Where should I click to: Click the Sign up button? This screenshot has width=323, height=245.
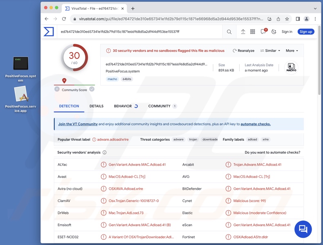coord(305,32)
